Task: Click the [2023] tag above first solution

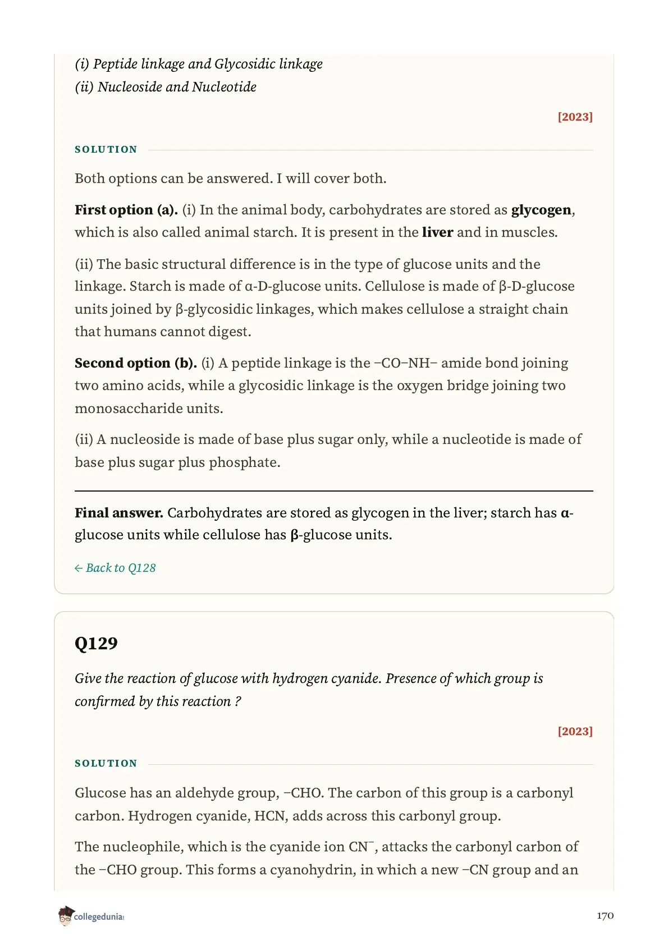Action: [x=575, y=117]
